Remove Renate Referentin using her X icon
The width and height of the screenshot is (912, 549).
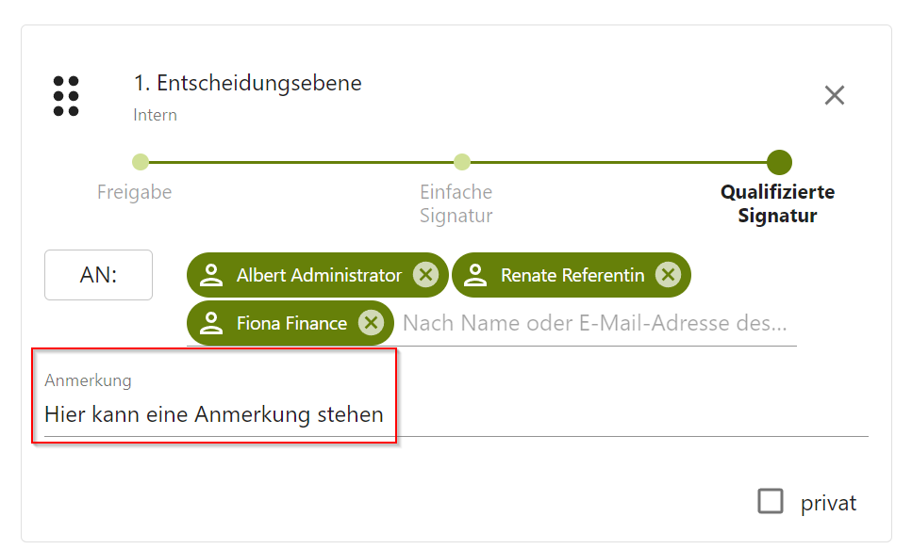click(670, 274)
